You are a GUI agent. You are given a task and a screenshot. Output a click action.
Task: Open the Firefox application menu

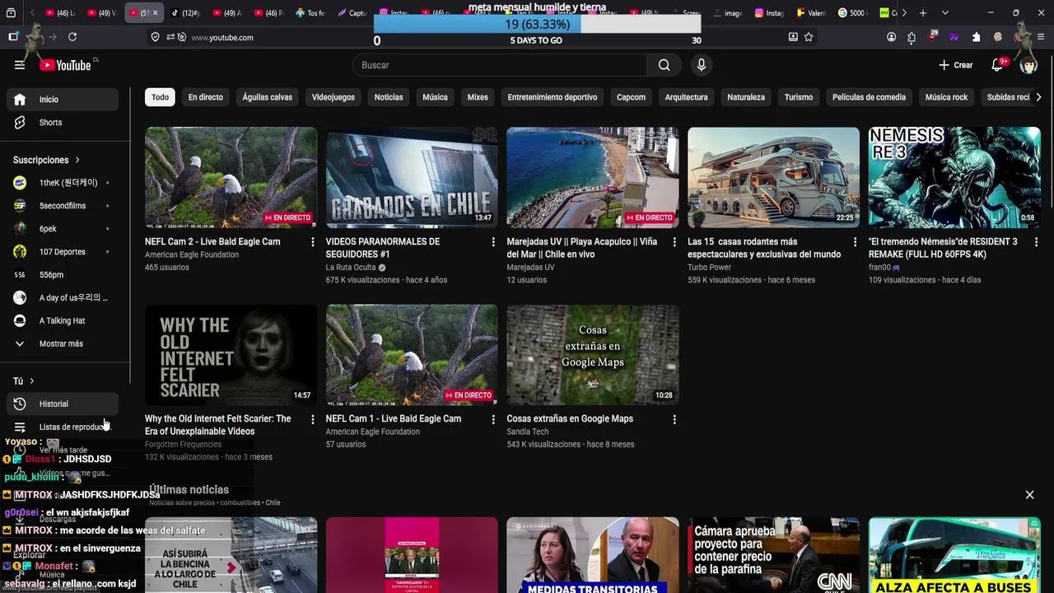pyautogui.click(x=1041, y=37)
